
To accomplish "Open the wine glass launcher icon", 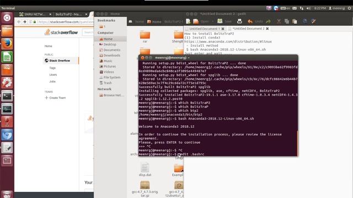I will tap(7, 122).
